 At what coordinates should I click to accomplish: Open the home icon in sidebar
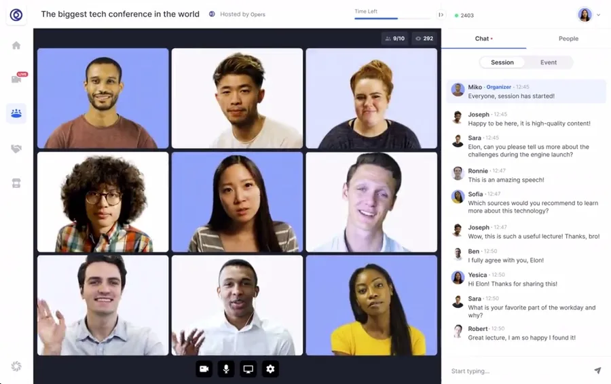16,45
